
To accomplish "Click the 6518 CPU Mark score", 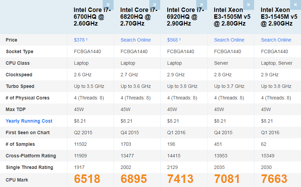I will (x=87, y=179).
